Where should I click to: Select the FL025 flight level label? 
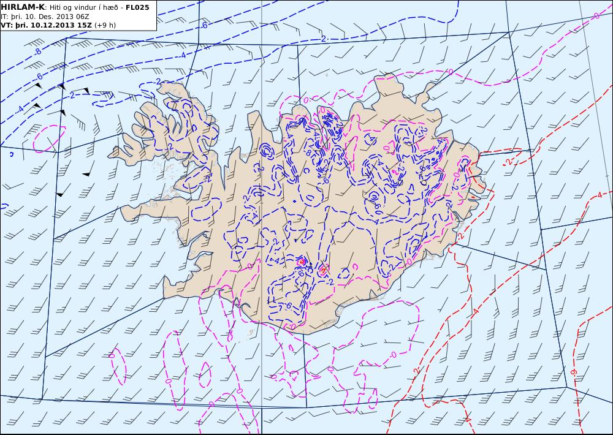(x=137, y=7)
